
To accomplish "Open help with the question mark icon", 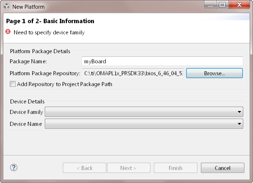I will point(14,167).
